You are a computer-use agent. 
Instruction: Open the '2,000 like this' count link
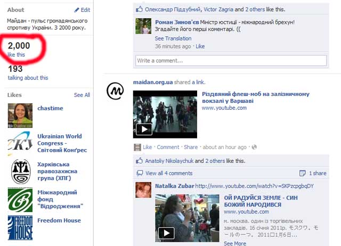click(17, 55)
